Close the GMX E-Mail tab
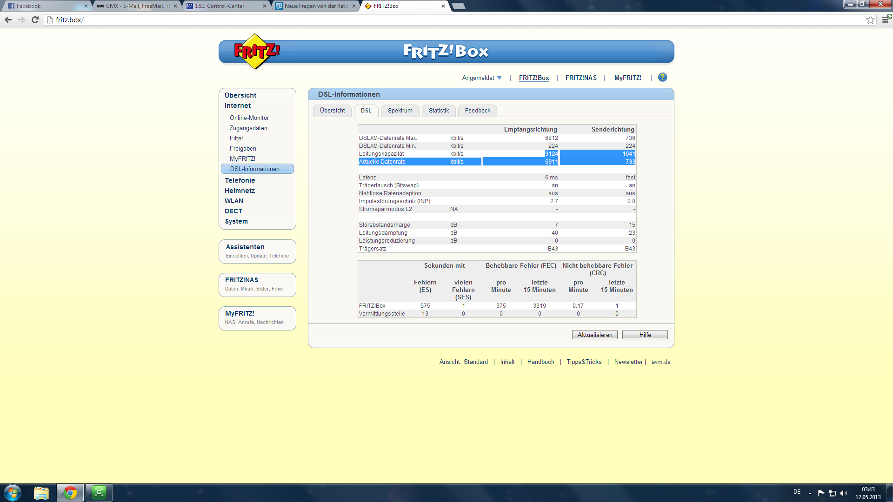The width and height of the screenshot is (893, 502). pos(175,6)
